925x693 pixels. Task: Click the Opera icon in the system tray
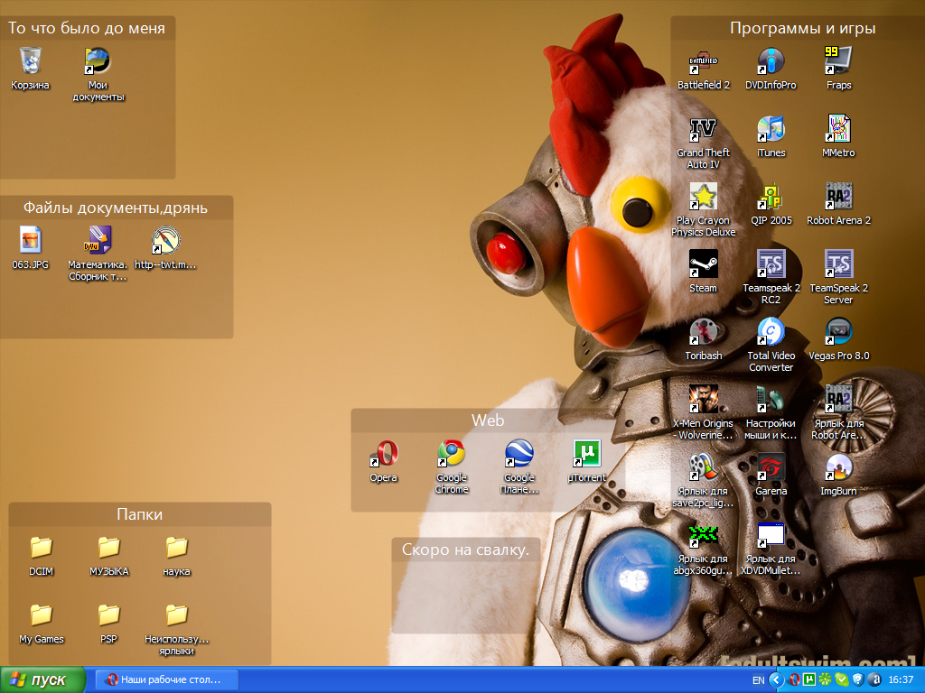coord(795,680)
